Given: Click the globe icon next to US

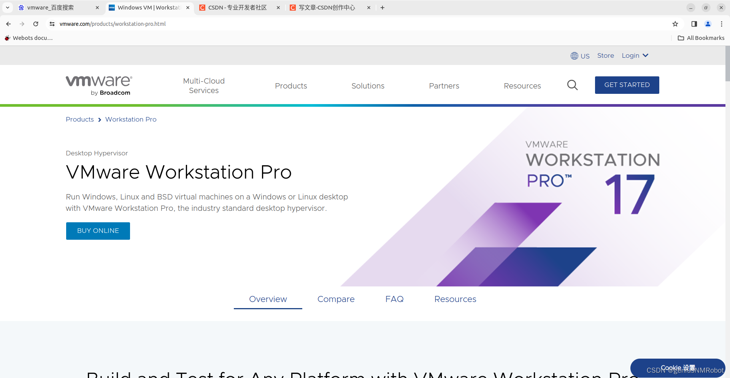Looking at the screenshot, I should pyautogui.click(x=574, y=55).
